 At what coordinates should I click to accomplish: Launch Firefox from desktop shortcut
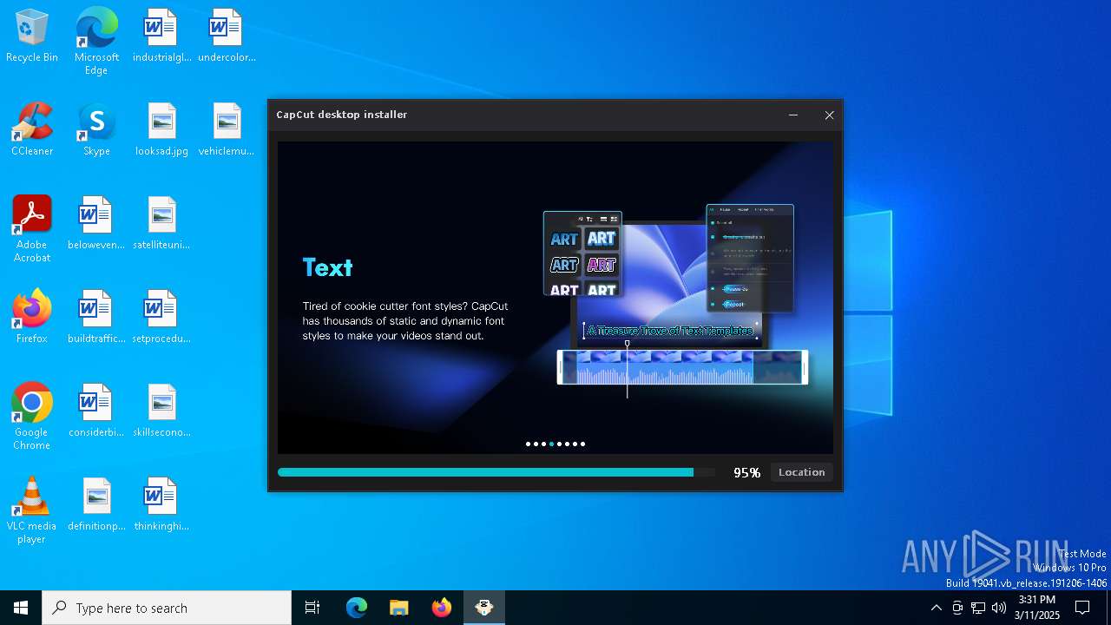[32, 318]
